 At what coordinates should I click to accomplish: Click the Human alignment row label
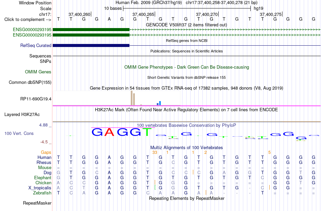(44, 157)
